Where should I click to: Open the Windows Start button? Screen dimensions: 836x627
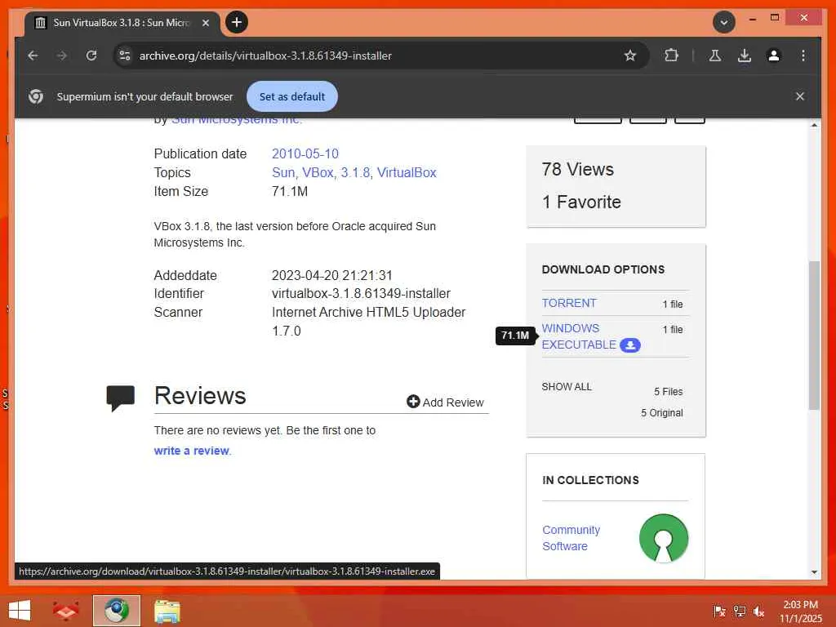20,611
